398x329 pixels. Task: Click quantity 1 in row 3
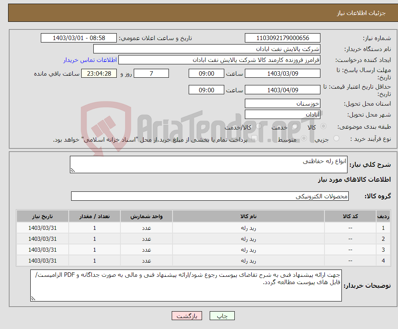95,250
